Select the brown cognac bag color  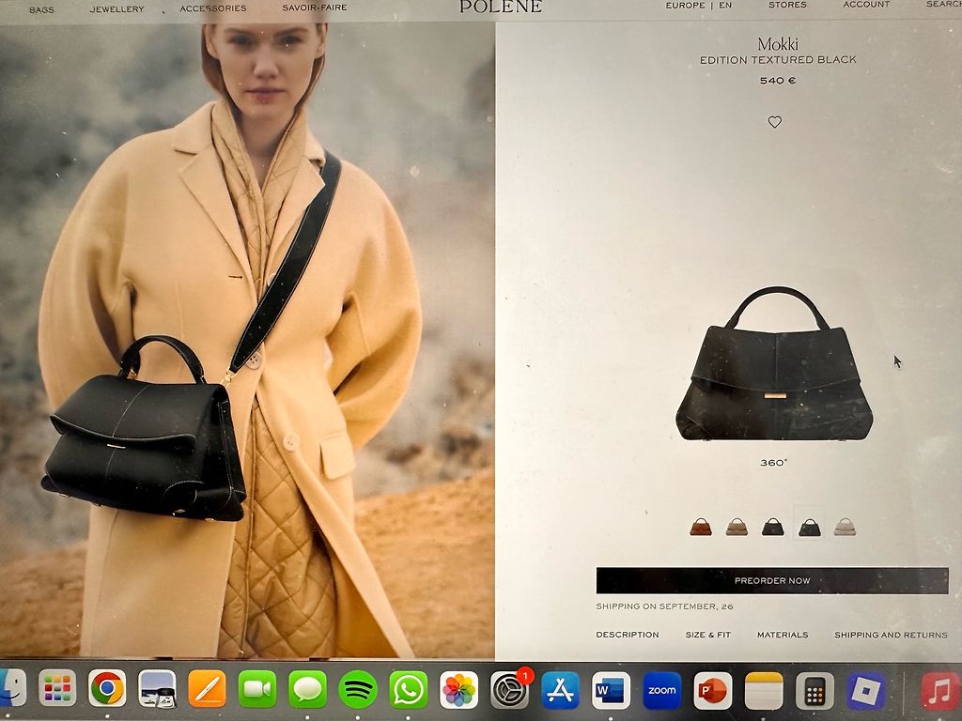(701, 527)
